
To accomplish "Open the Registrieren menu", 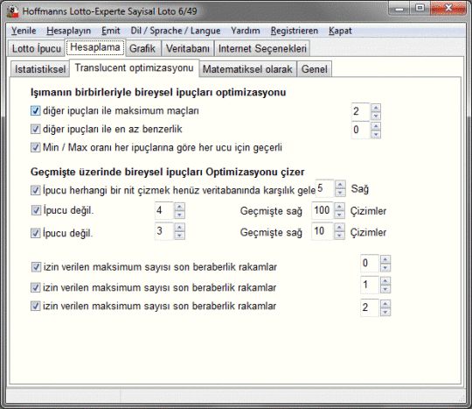I will [x=294, y=31].
